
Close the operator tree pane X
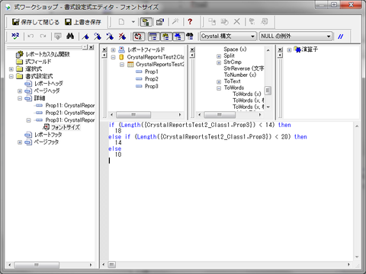(280, 49)
